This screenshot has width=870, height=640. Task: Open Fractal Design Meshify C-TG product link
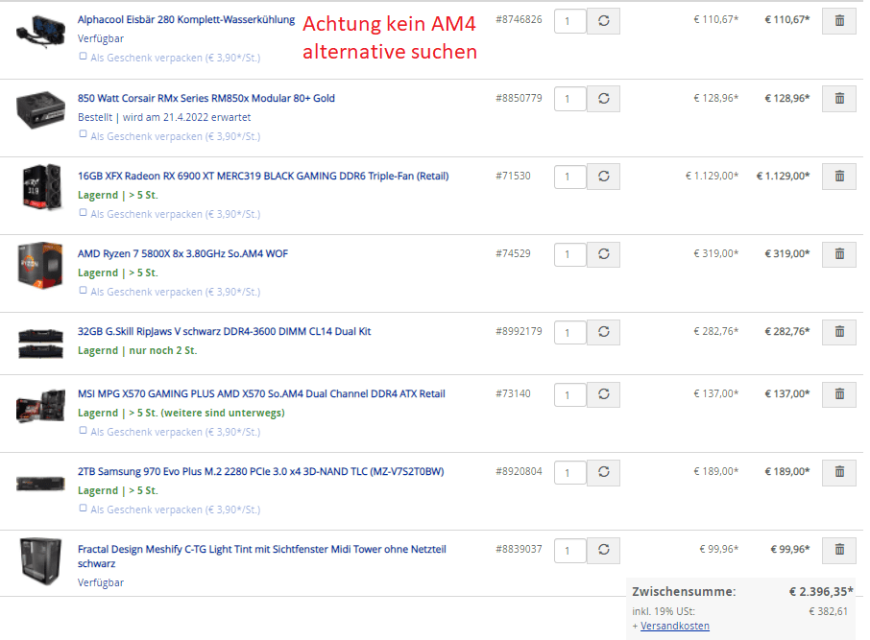[x=262, y=557]
